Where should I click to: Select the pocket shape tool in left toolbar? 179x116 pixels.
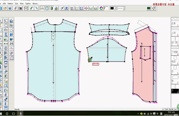coord(6,25)
